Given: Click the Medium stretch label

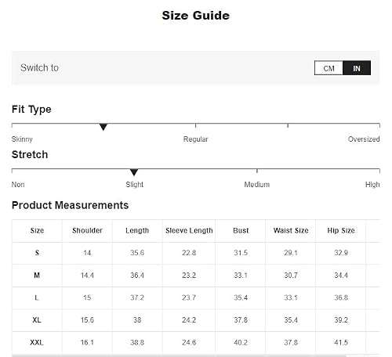Looking at the screenshot, I should point(257,185).
